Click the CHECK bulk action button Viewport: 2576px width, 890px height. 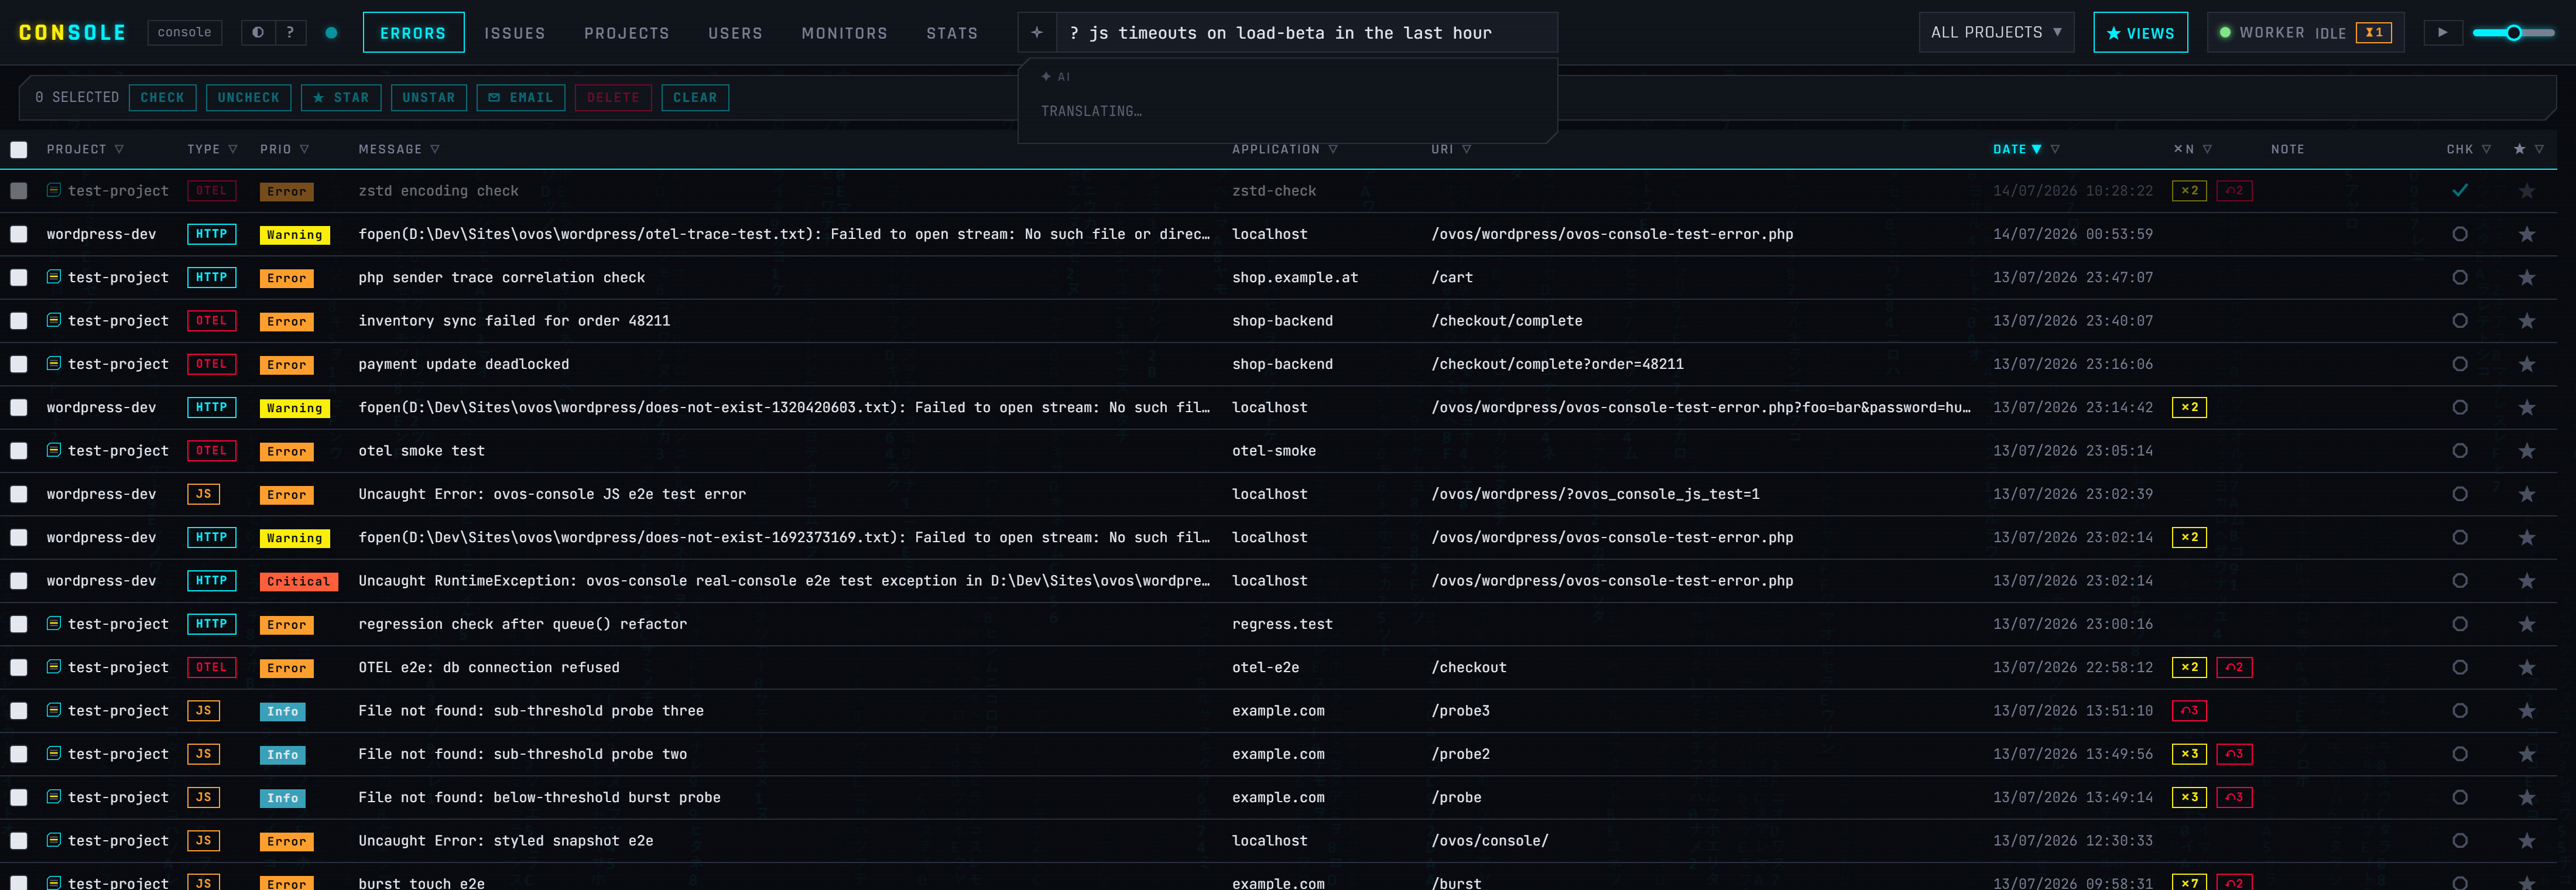[162, 97]
